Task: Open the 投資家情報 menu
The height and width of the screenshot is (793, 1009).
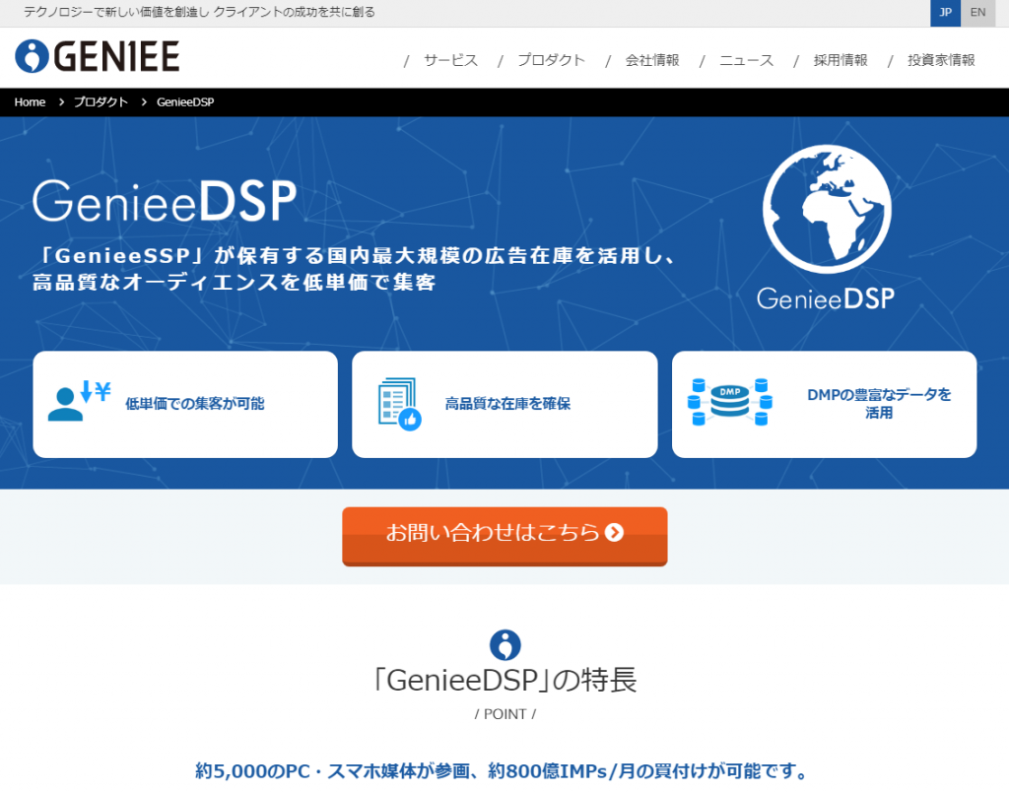Action: [x=941, y=60]
